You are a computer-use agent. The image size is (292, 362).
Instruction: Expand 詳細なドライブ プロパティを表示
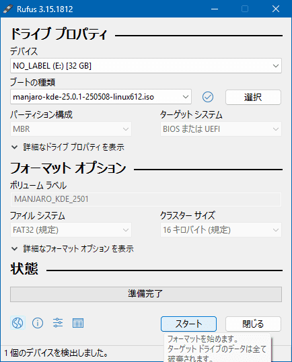coord(68,147)
